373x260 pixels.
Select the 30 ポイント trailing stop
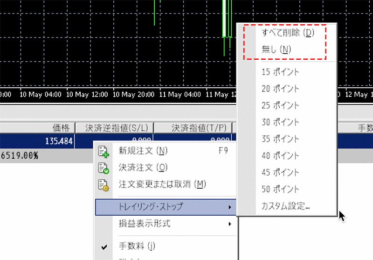pos(280,122)
